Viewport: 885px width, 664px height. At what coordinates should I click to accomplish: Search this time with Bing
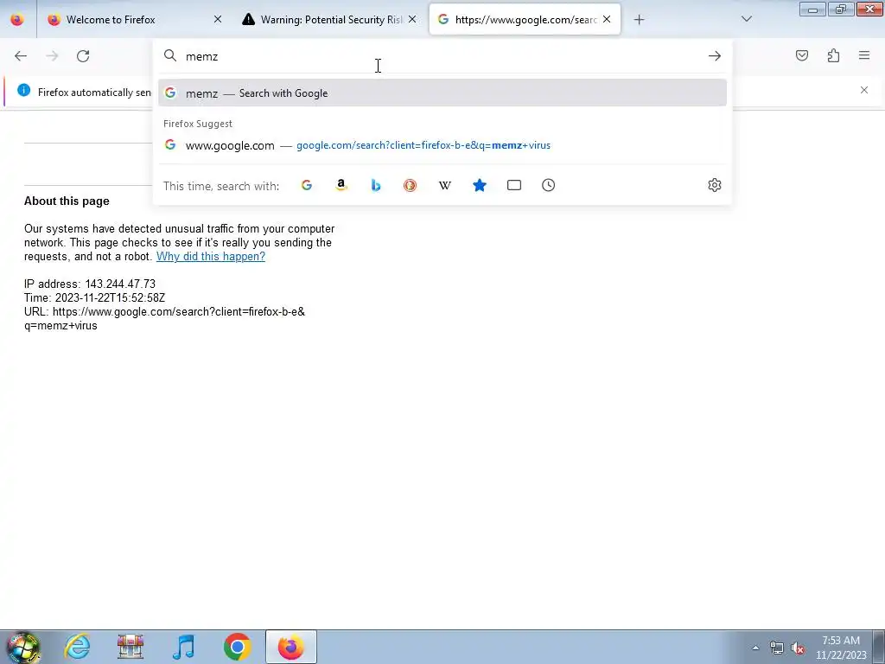(x=376, y=185)
